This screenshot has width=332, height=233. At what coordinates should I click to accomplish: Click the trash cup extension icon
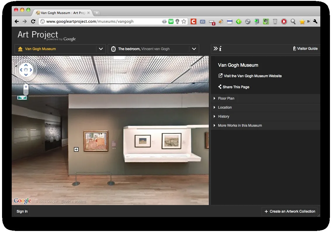[x=275, y=21]
